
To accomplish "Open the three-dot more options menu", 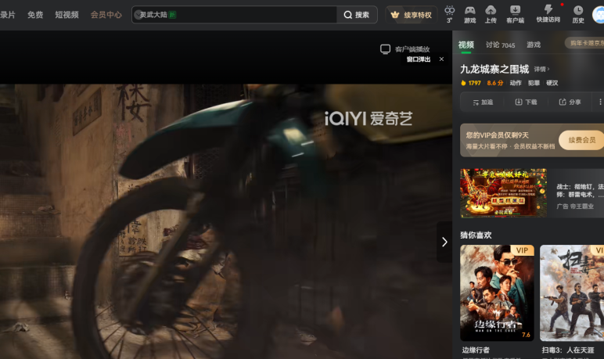I will (x=600, y=102).
